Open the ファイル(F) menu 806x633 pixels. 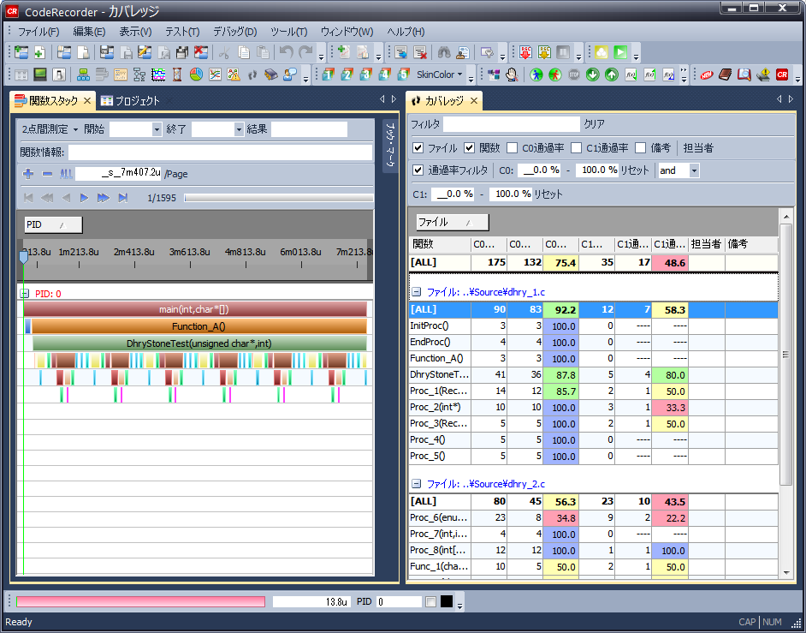click(39, 32)
